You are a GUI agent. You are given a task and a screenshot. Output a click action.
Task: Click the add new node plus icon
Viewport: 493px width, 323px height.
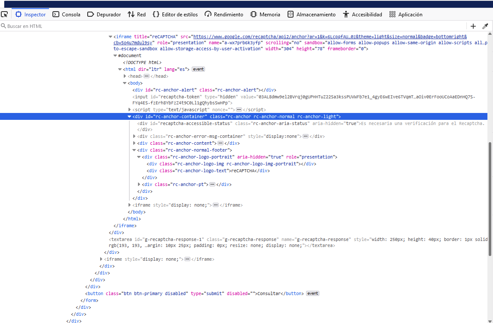coord(473,26)
